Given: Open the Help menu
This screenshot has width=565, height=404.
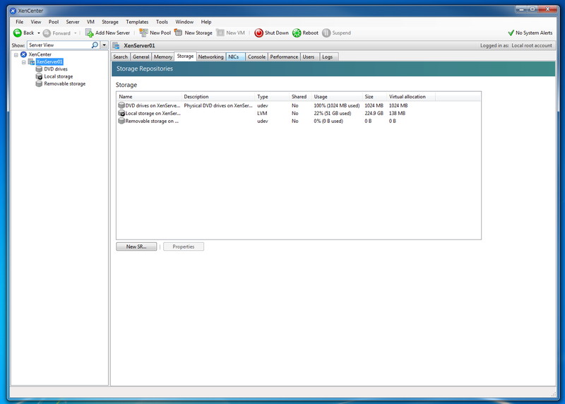Looking at the screenshot, I should 206,22.
